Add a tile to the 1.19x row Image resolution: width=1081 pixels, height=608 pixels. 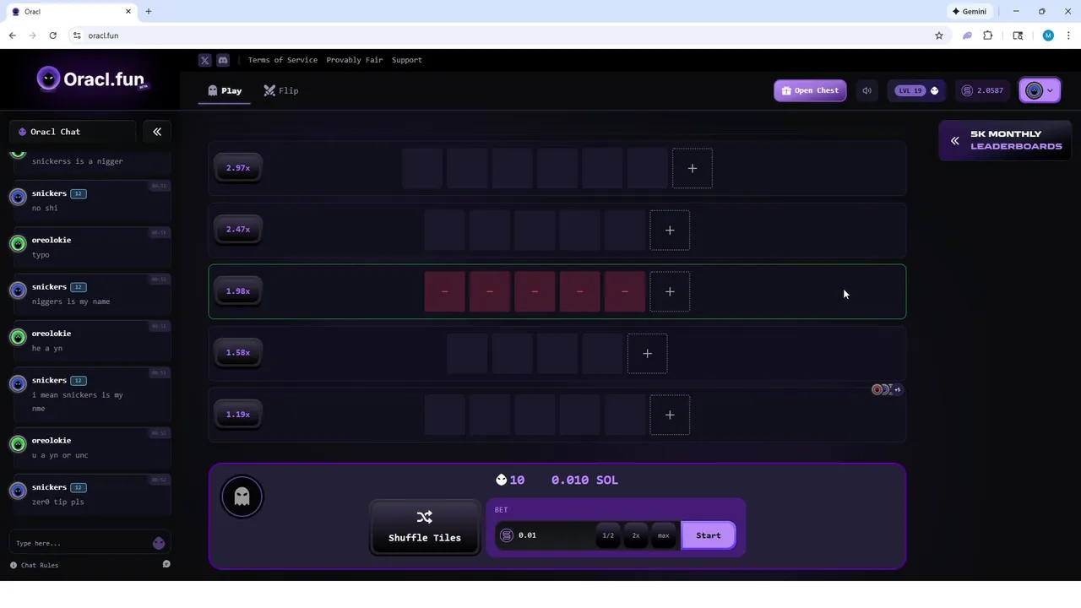(670, 415)
